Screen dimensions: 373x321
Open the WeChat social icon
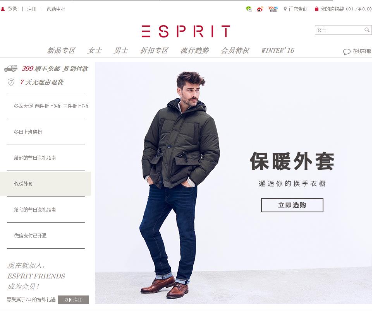pos(249,9)
